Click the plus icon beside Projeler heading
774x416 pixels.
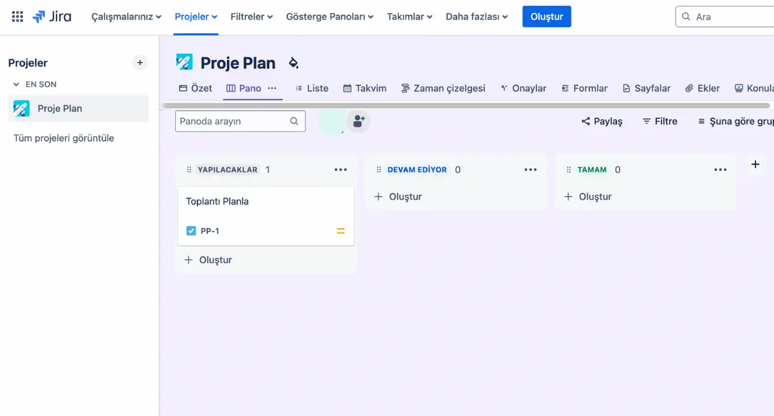[x=140, y=62]
